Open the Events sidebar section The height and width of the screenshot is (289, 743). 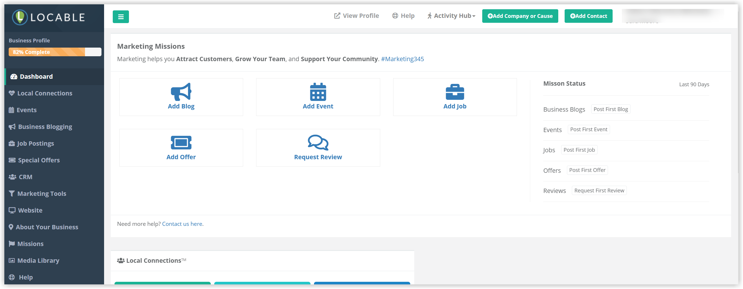click(54, 110)
